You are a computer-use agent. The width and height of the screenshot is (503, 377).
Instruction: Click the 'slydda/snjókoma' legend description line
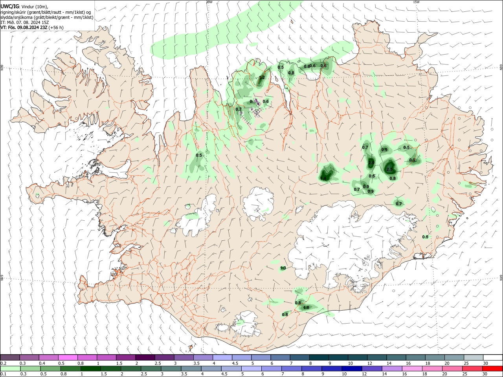(47, 17)
